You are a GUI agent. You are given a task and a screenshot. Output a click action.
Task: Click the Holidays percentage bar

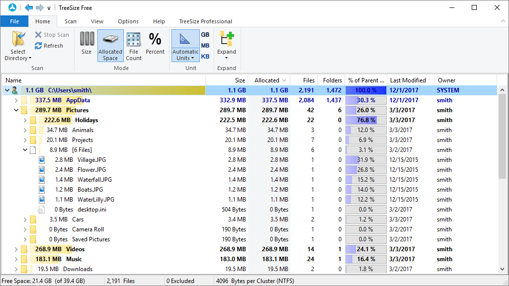click(x=365, y=120)
